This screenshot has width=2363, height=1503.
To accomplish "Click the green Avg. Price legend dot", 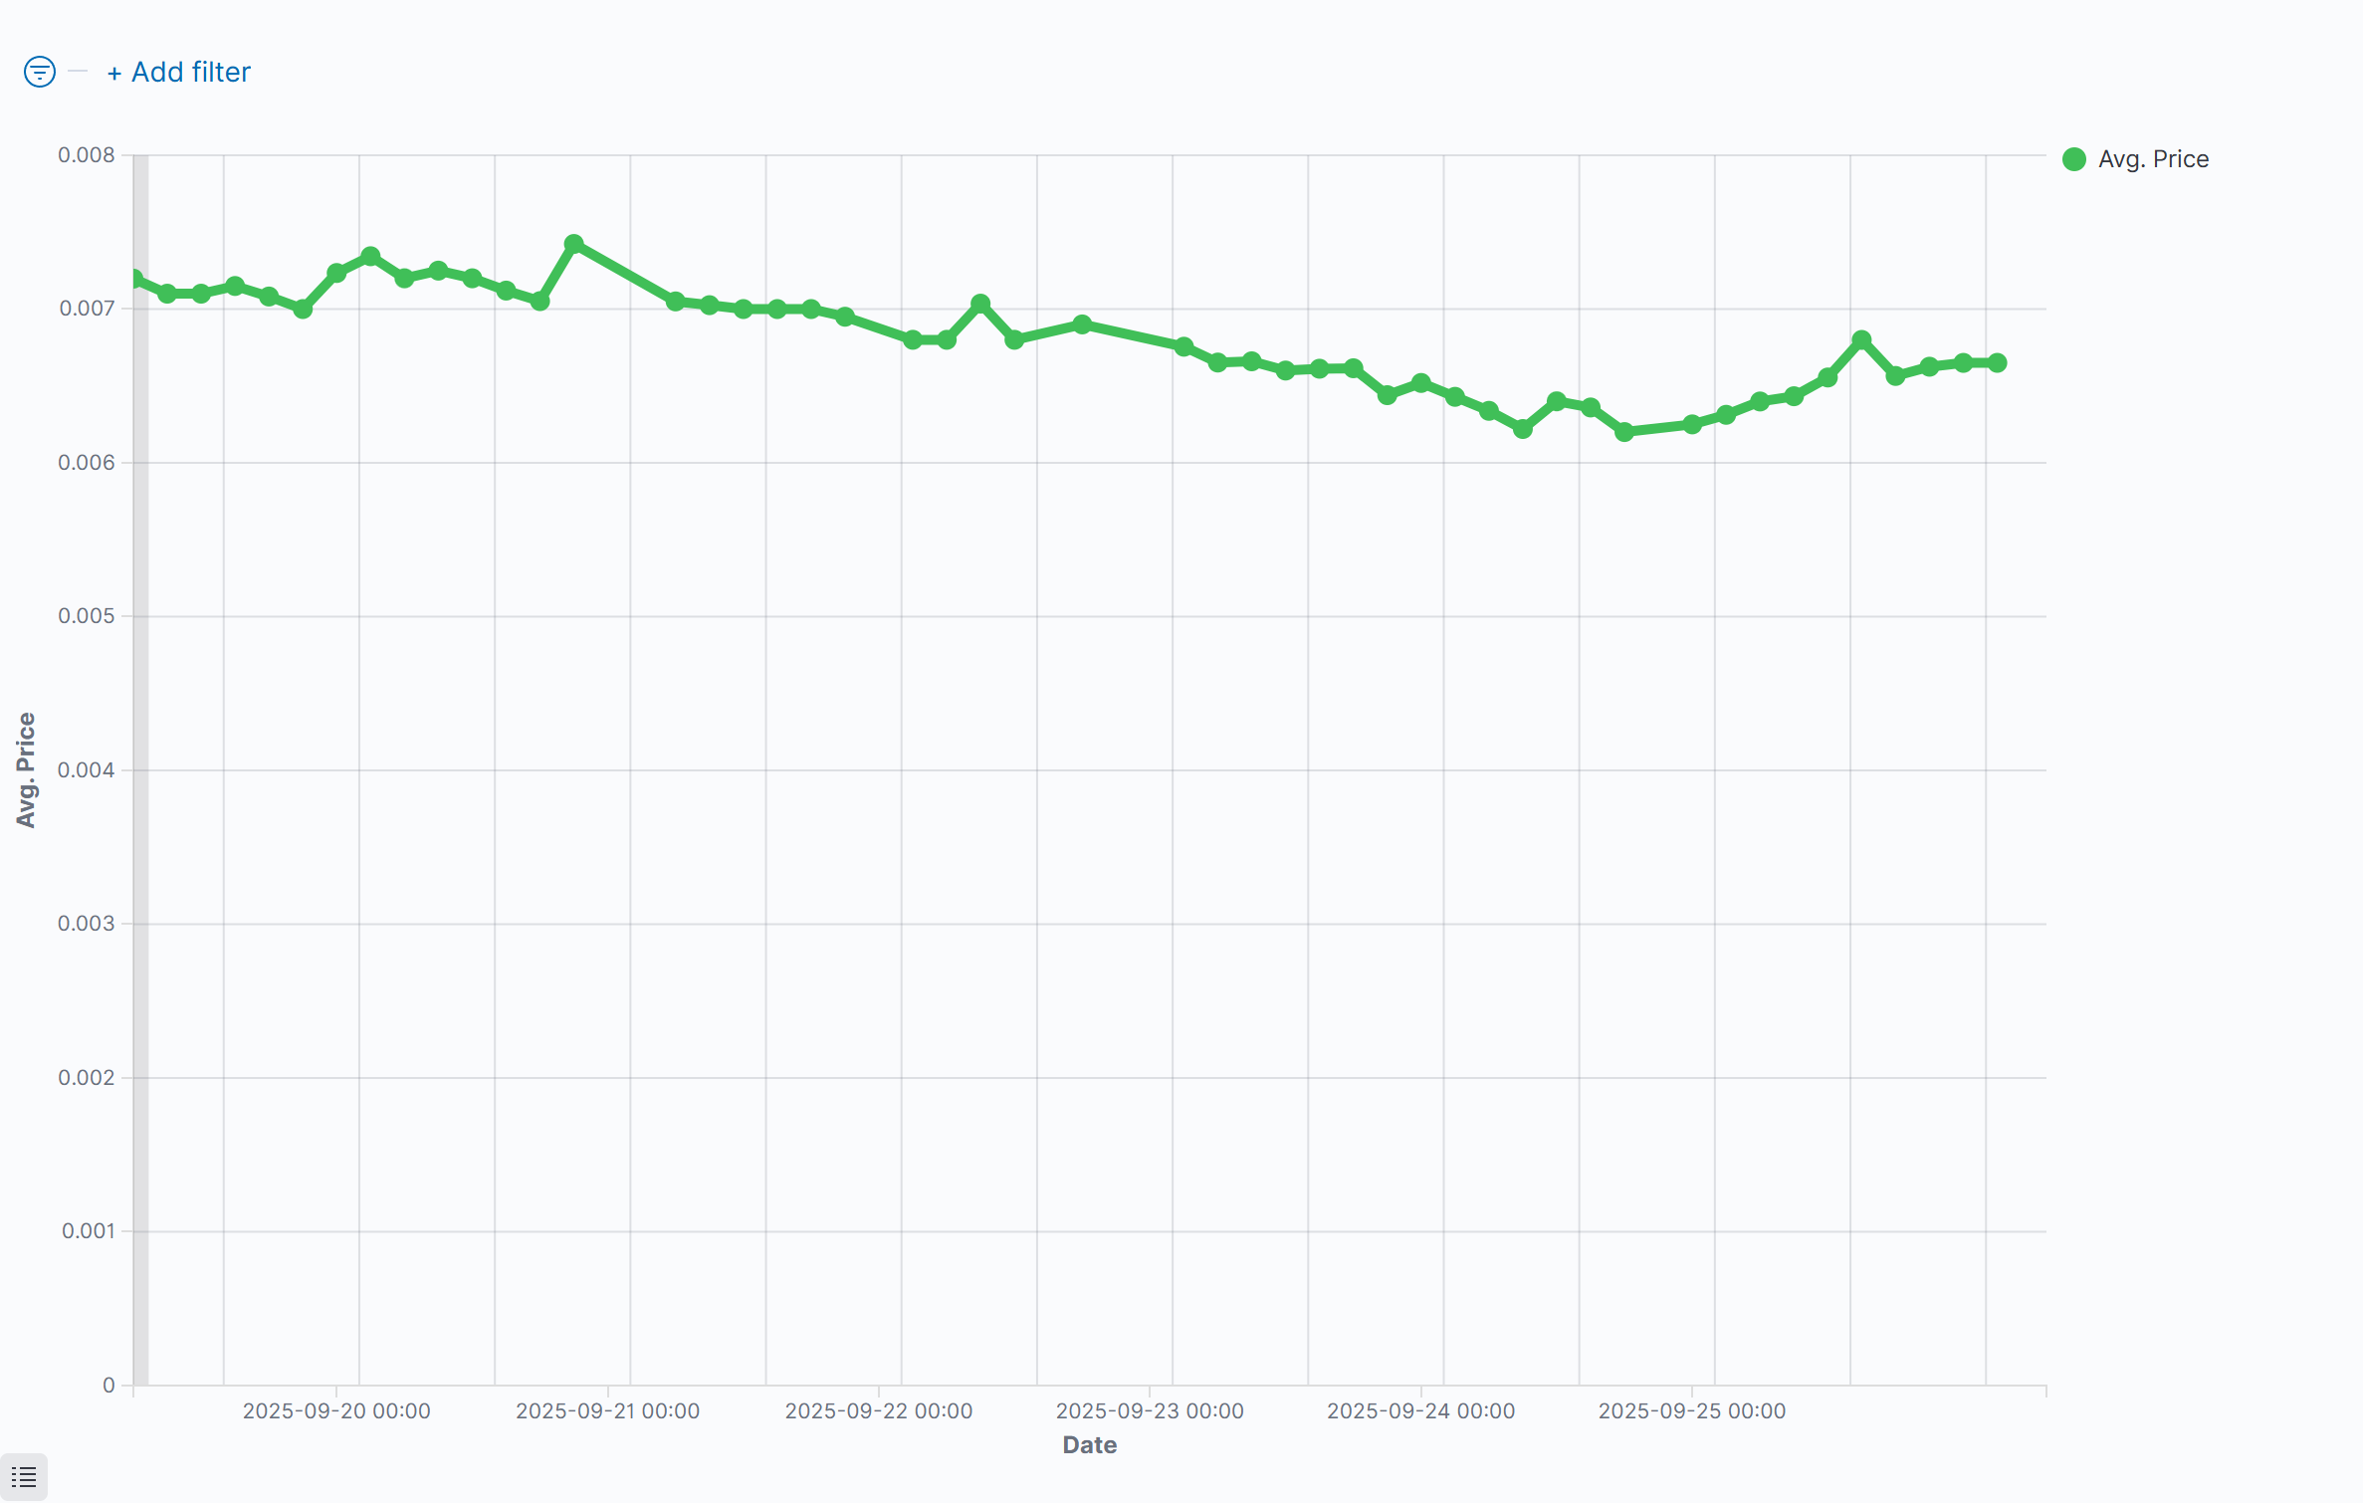I will [2074, 159].
